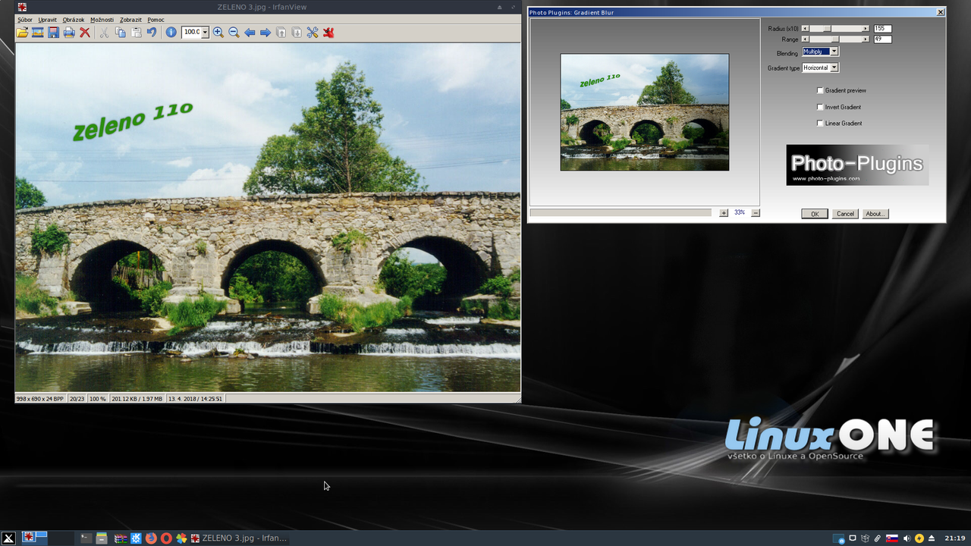Launch the file manager from the taskbar
The height and width of the screenshot is (546, 971).
point(102,538)
